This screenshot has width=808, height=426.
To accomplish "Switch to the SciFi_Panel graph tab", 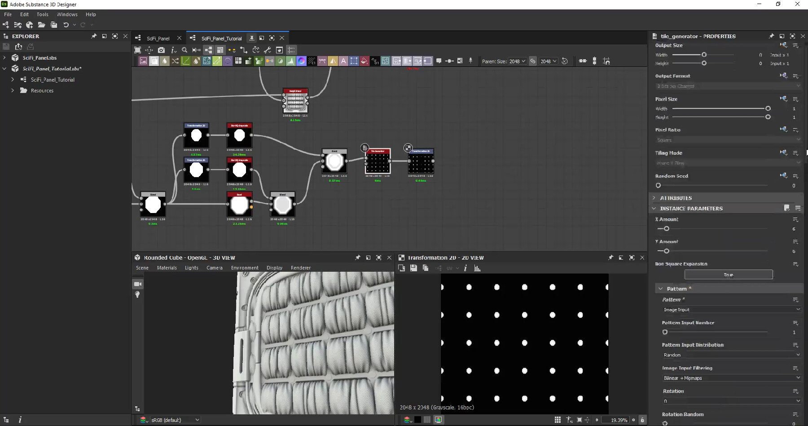I will point(158,38).
